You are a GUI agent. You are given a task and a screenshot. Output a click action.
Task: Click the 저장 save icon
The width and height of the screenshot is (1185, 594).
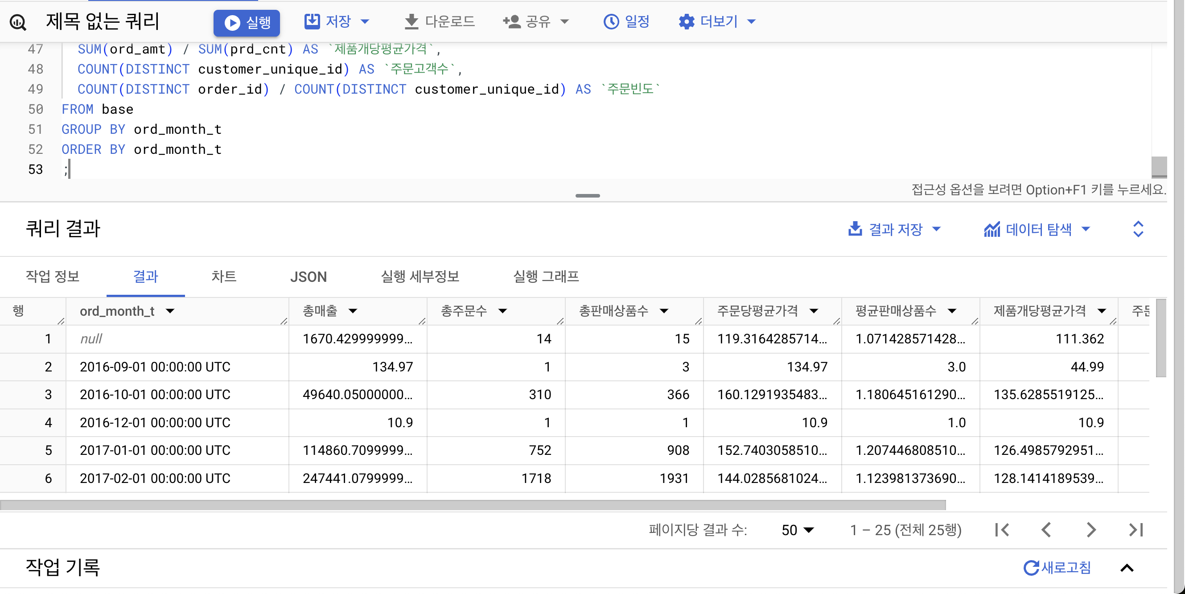coord(312,21)
